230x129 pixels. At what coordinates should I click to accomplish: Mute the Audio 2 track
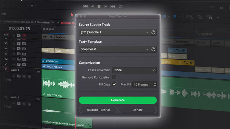click(x=29, y=103)
